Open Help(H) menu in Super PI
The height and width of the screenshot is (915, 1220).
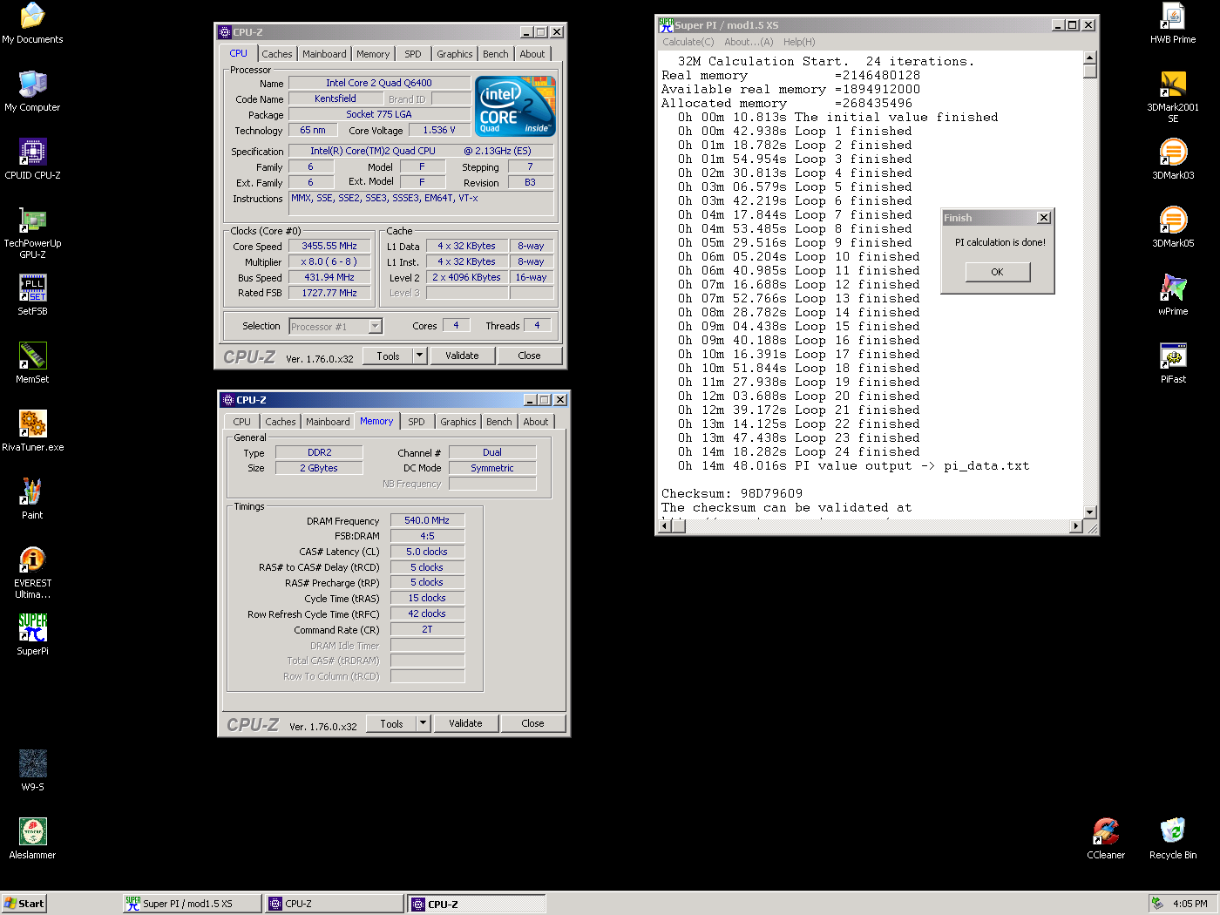(799, 42)
